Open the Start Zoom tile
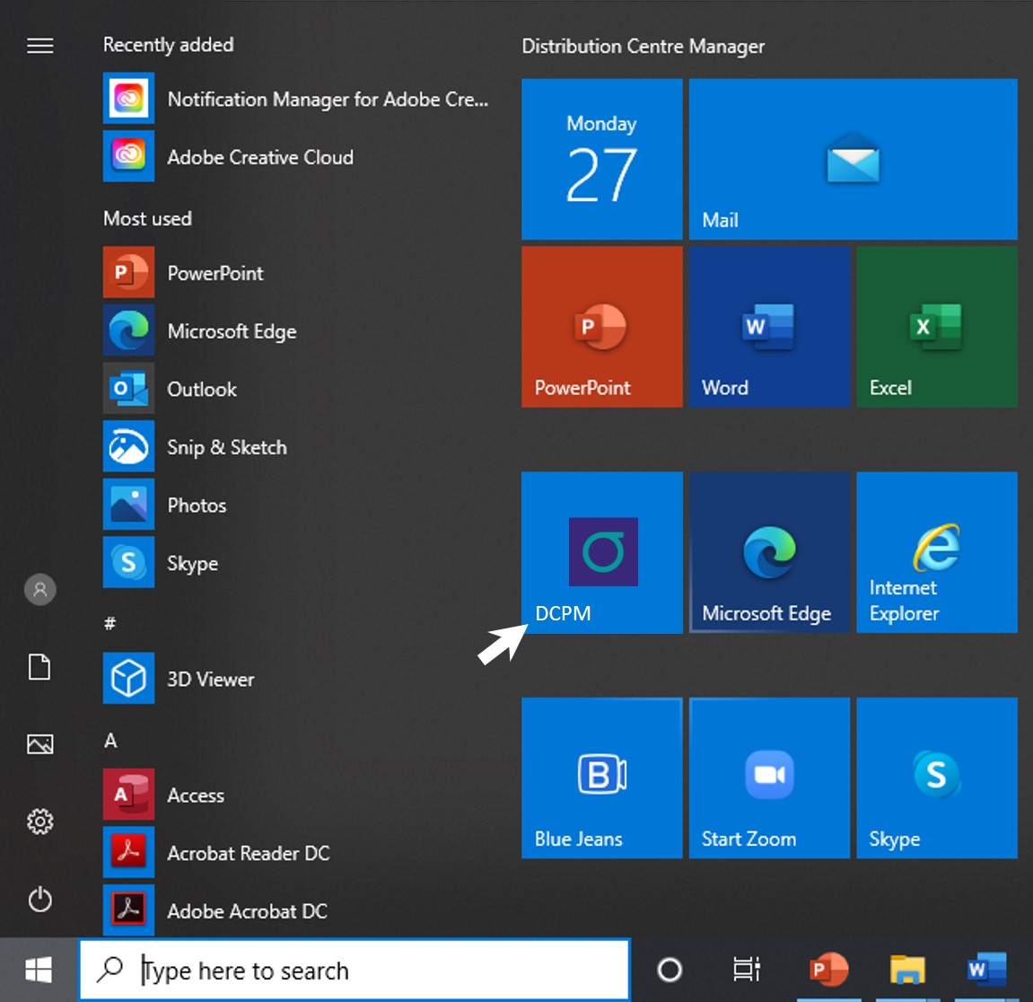This screenshot has height=1002, width=1033. [769, 777]
